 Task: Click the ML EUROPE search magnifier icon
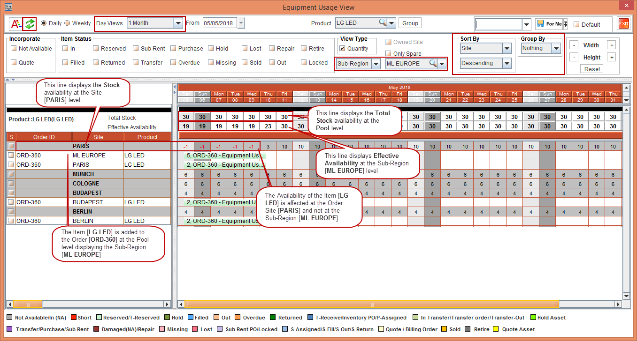433,64
